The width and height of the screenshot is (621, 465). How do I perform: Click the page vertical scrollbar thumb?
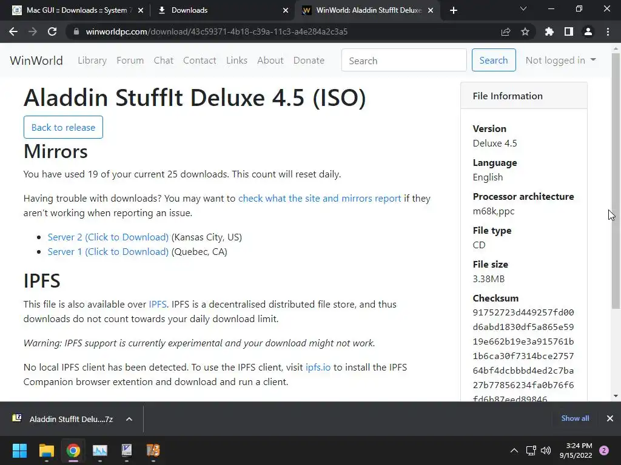coord(616,180)
